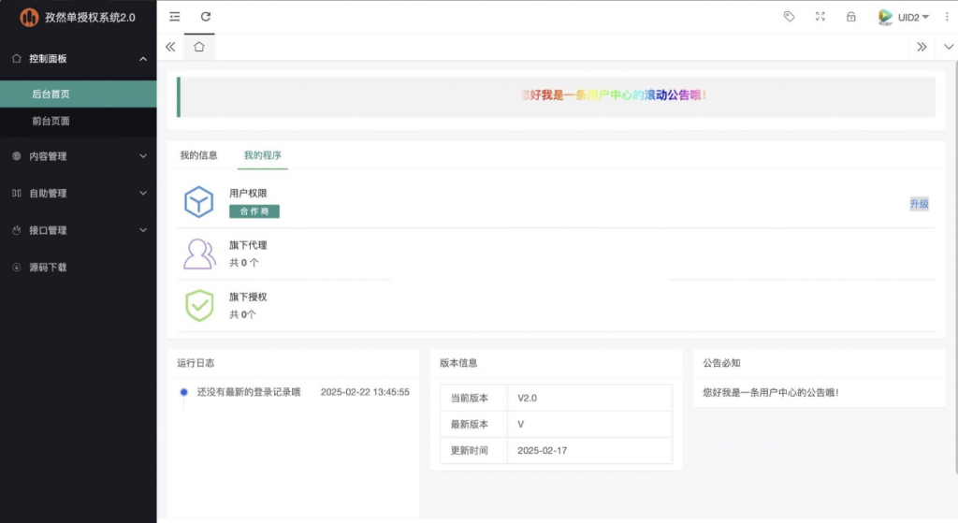This screenshot has height=523, width=958.
Task: Switch to the 我的程序 tab
Action: point(263,155)
